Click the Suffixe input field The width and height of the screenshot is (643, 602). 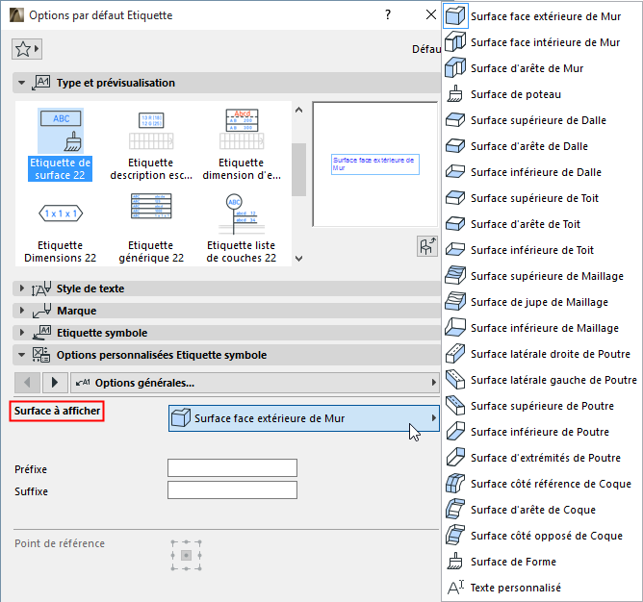click(x=232, y=490)
